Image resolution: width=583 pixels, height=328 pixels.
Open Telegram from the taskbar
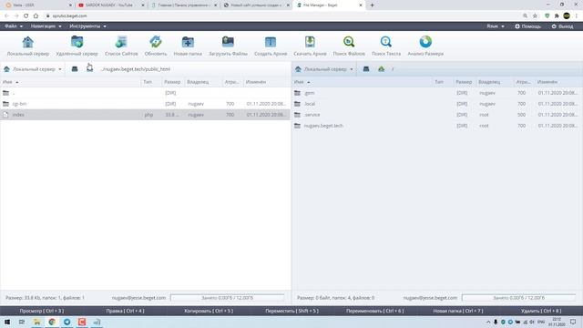(x=66, y=322)
